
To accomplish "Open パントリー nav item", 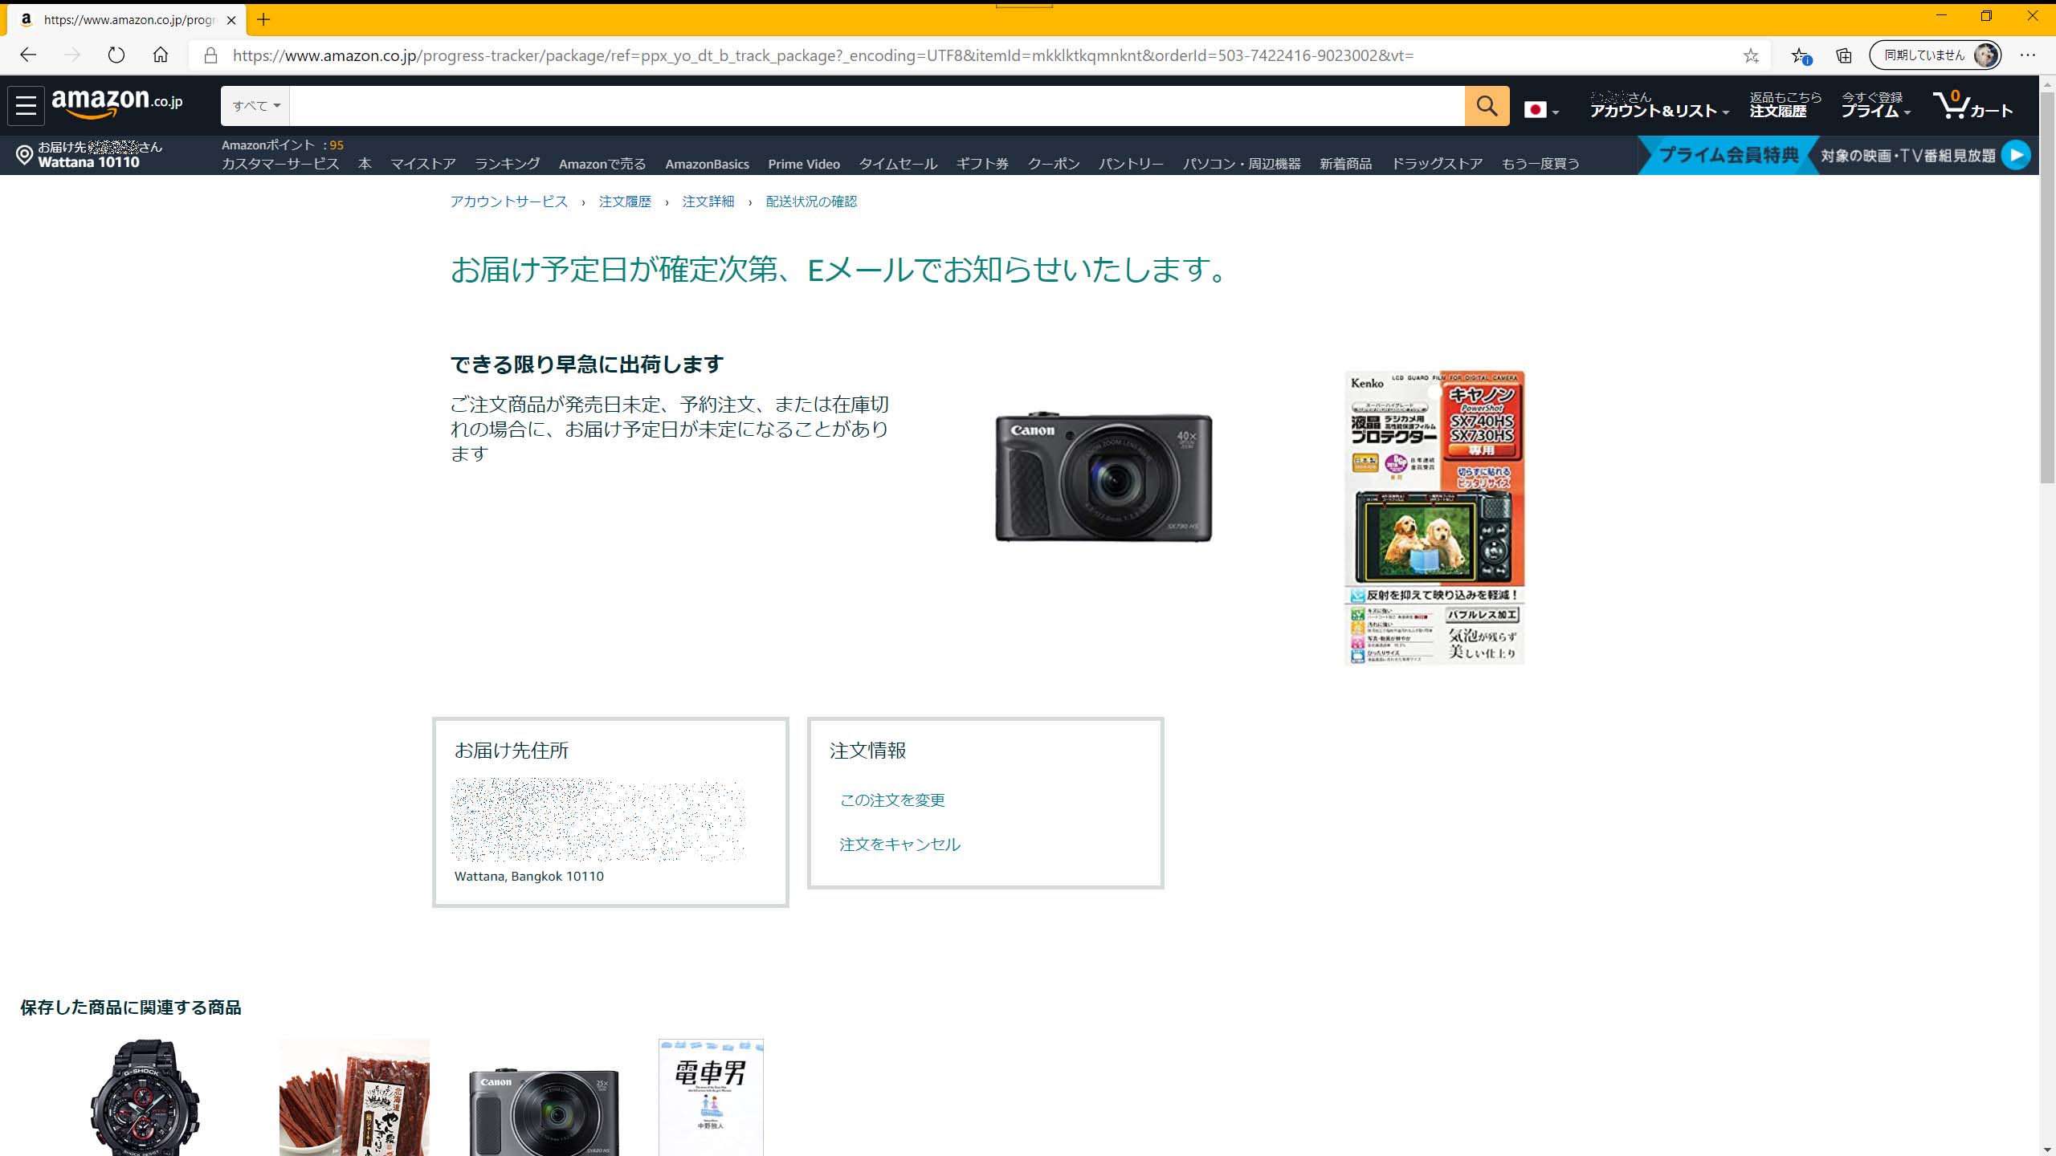I will coord(1131,164).
